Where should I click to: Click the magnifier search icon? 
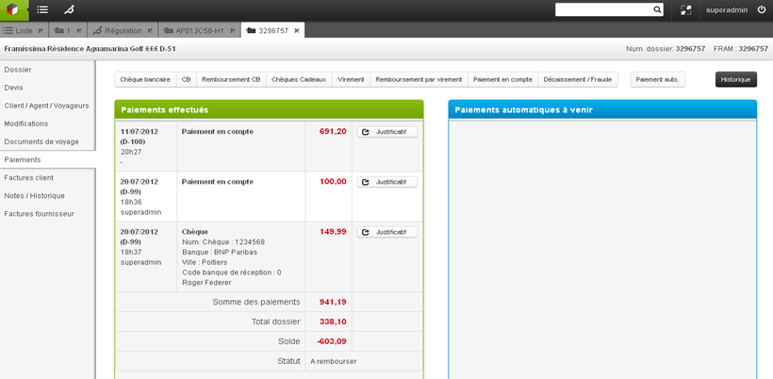pos(657,10)
